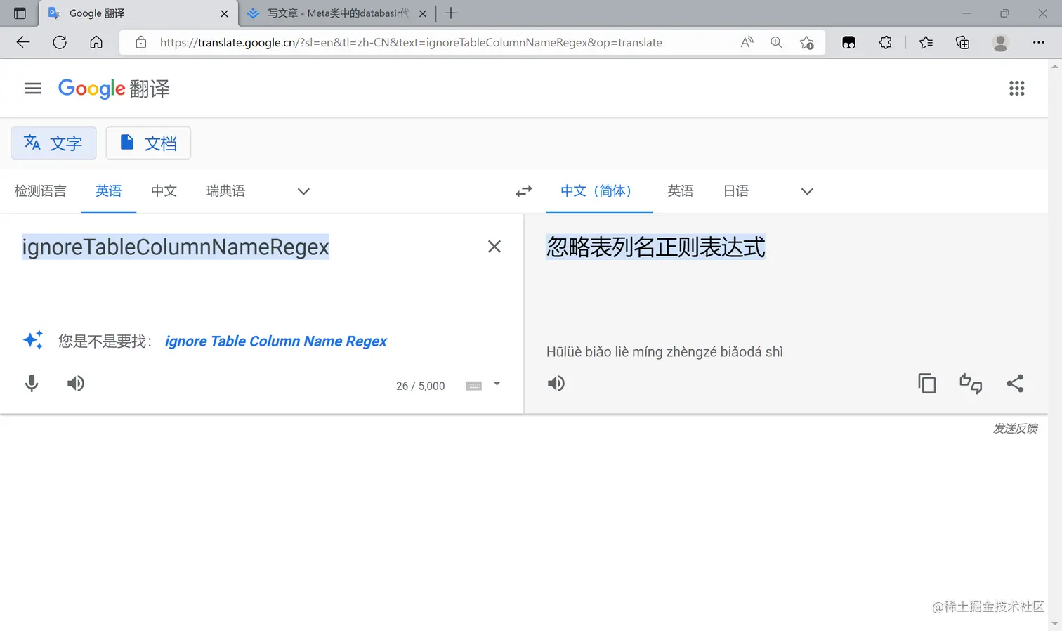The height and width of the screenshot is (631, 1062).
Task: Expand the source language list
Action: [303, 191]
